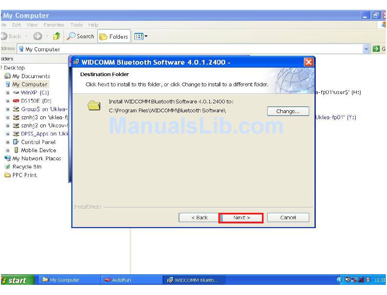Click the PPC Print folder icon
This screenshot has height=295, width=387.
(8, 175)
